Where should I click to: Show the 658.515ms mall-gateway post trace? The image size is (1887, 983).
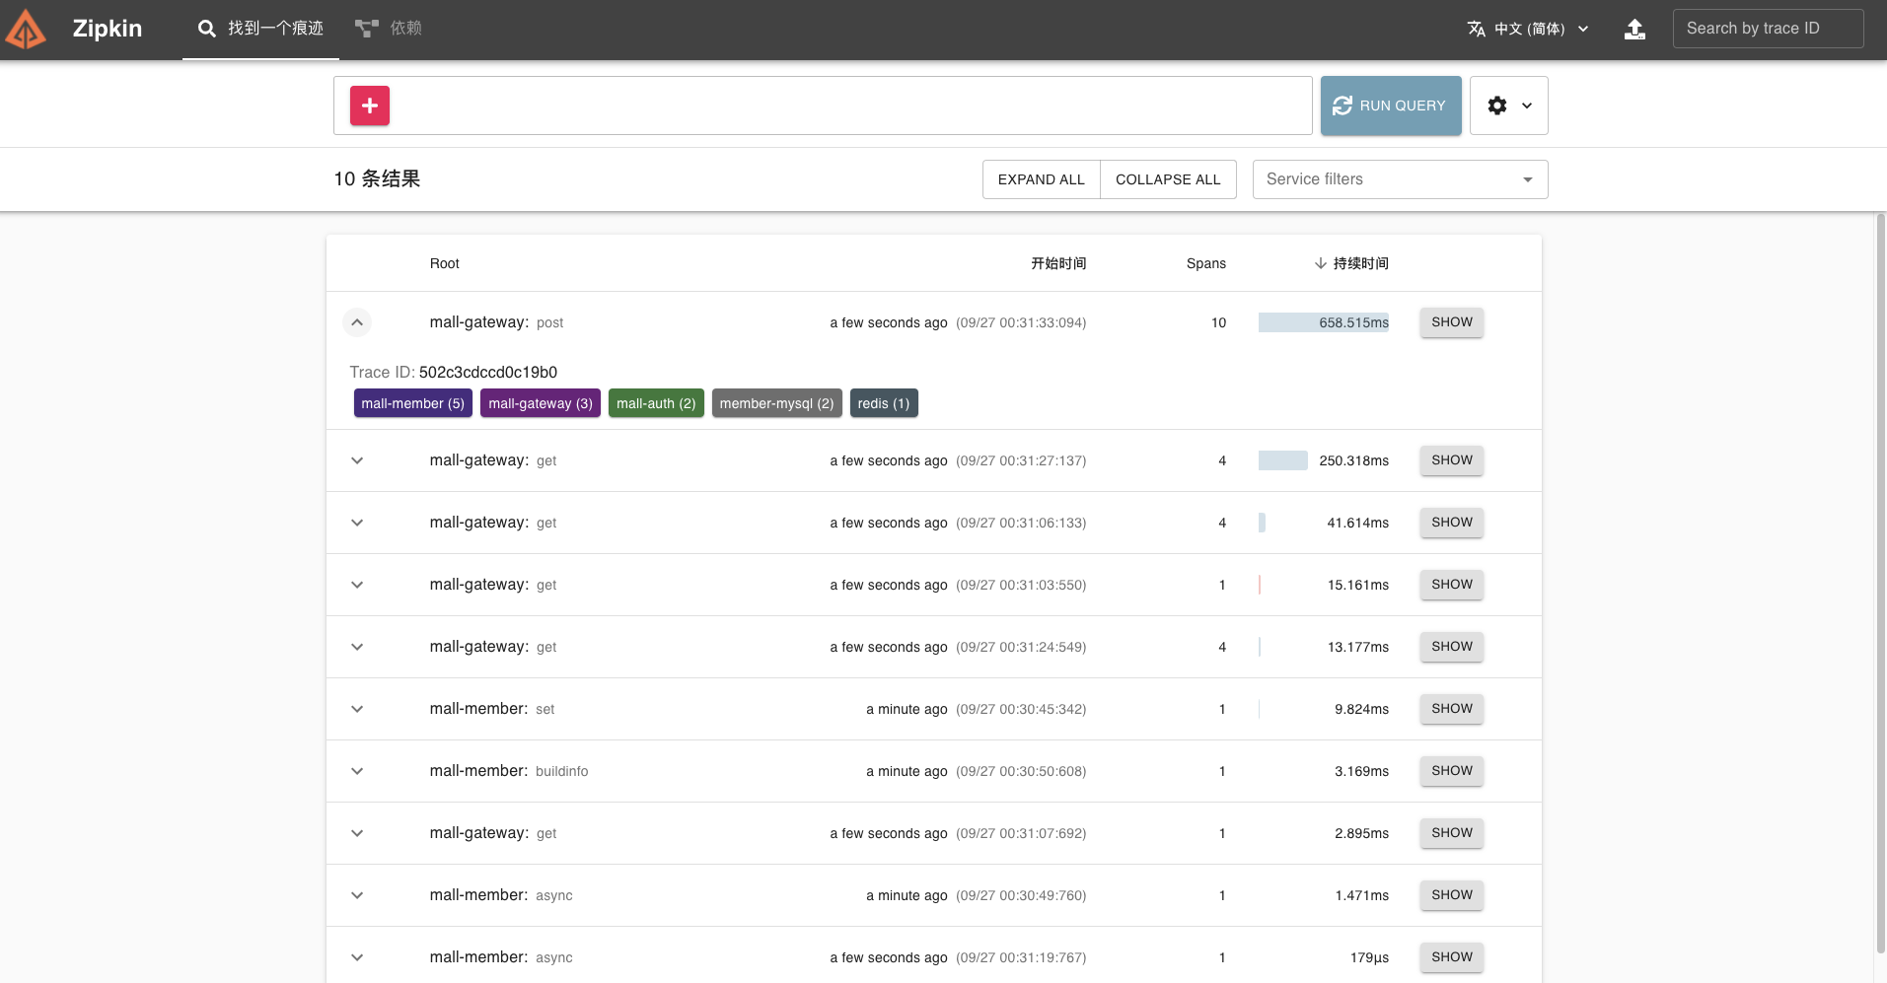(1452, 322)
